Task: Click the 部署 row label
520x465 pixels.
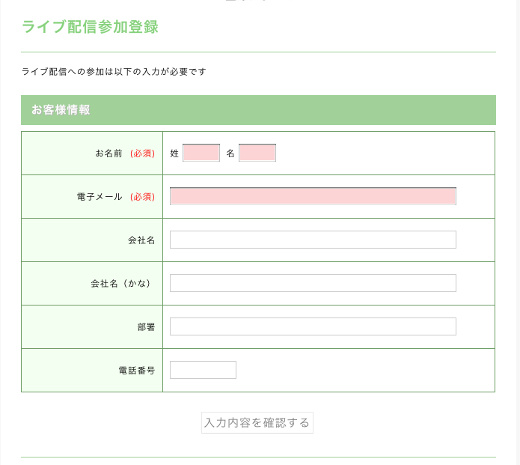Action: [146, 327]
